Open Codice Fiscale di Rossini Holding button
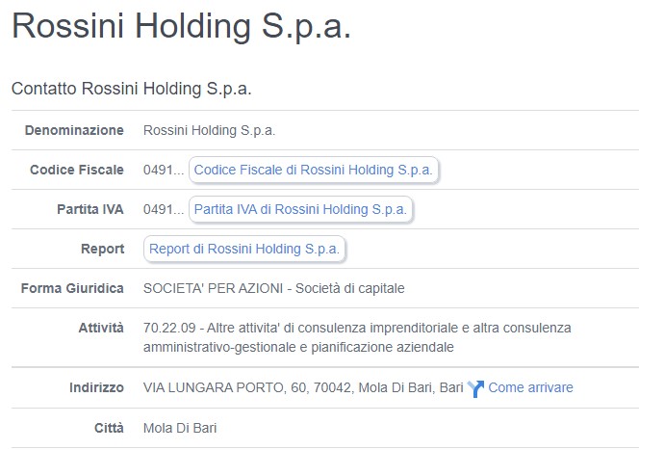This screenshot has height=450, width=664. (314, 170)
